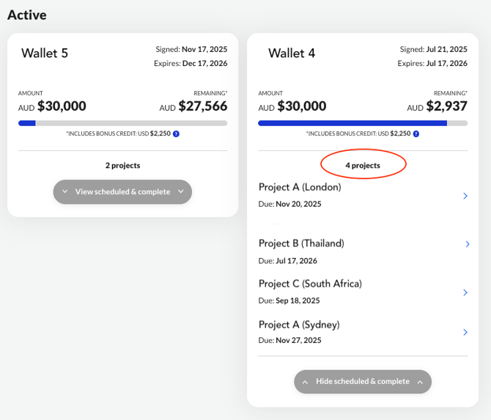This screenshot has height=420, width=491.
Task: Click right chevron on Hide scheduled button
Action: [x=420, y=382]
